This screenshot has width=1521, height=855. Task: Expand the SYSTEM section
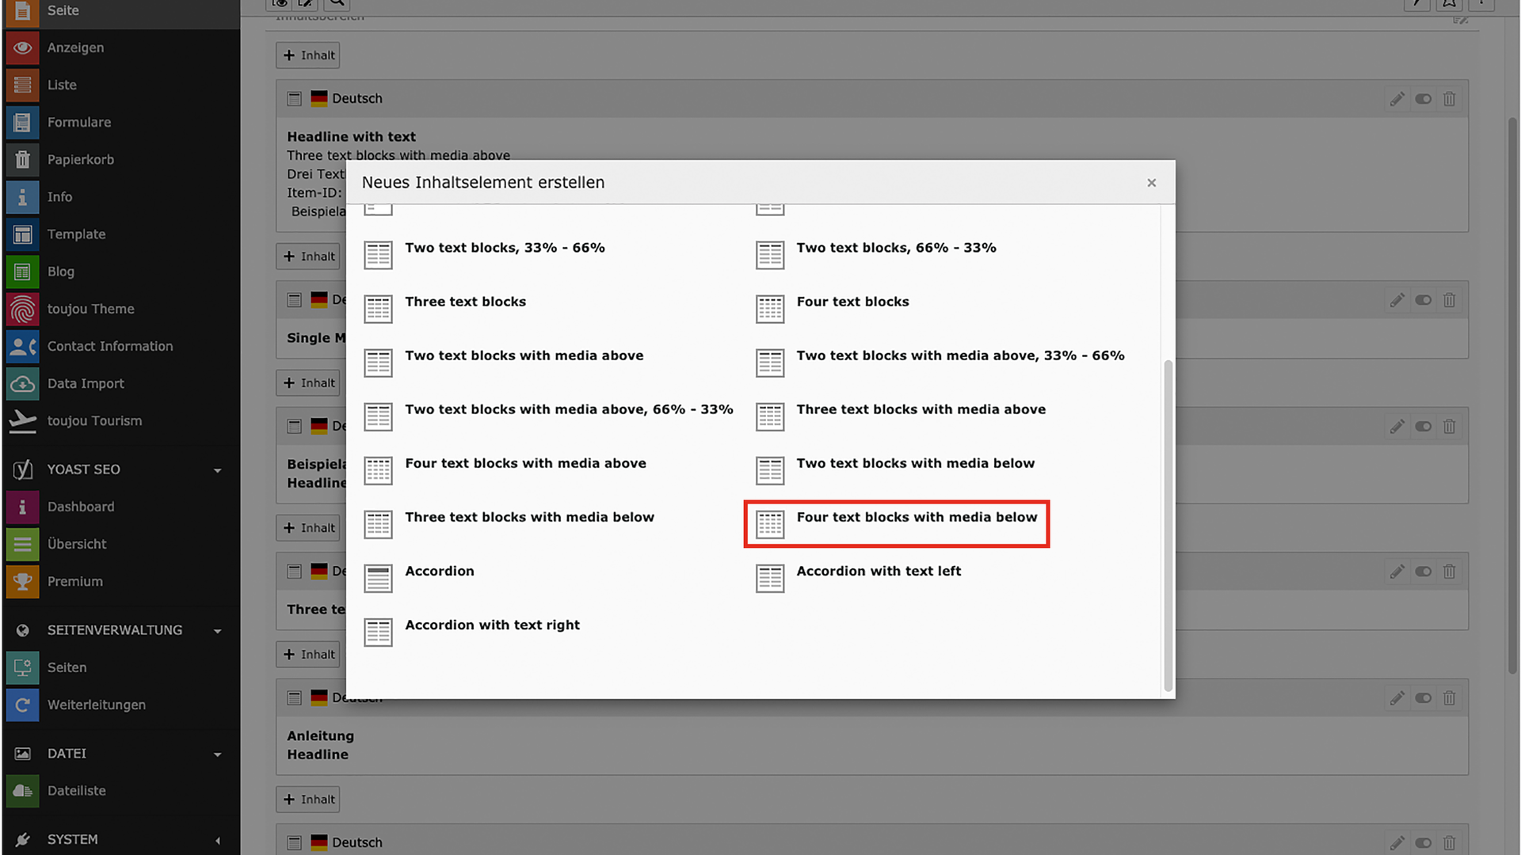point(217,840)
